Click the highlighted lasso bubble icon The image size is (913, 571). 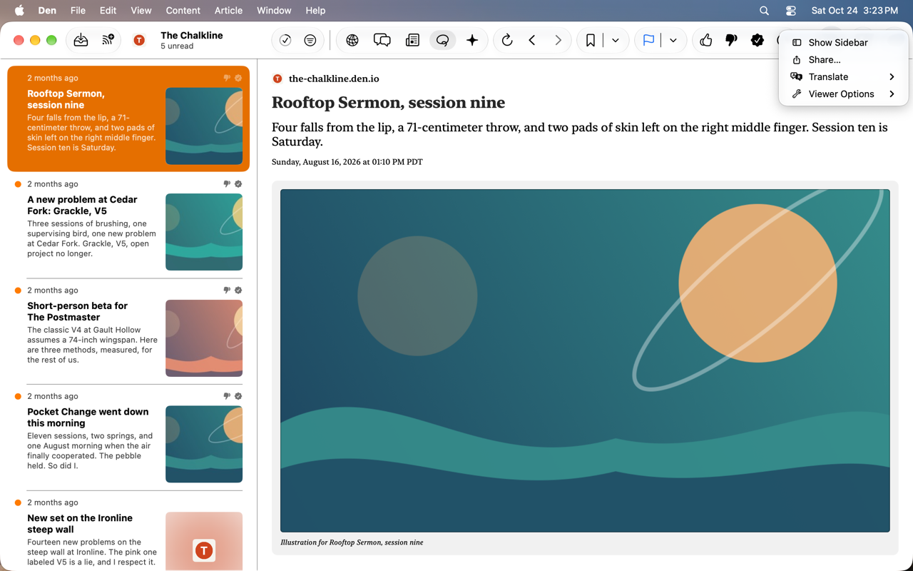[442, 41]
